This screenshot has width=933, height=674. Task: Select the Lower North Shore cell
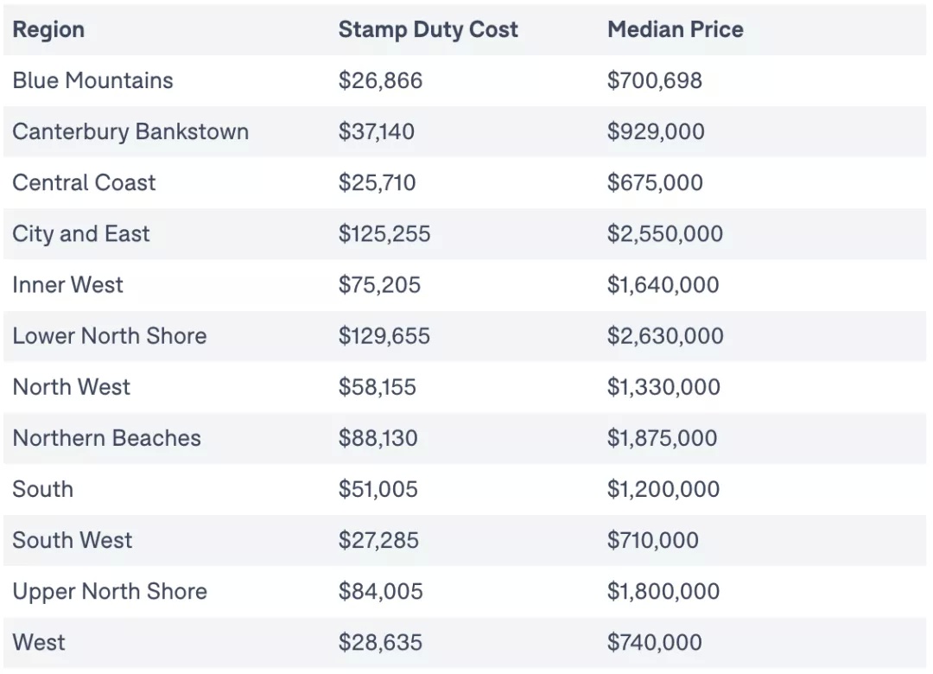tap(110, 336)
